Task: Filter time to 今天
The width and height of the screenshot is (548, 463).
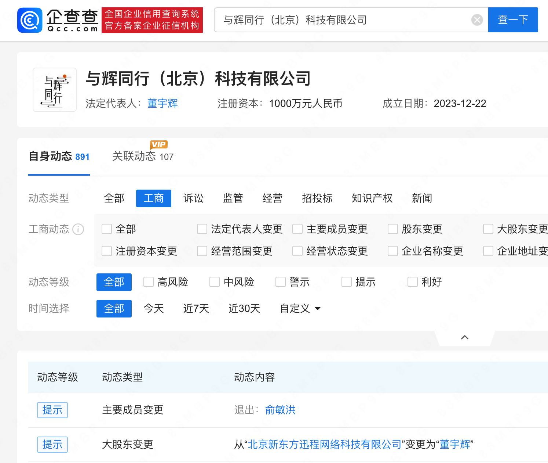Action: click(154, 309)
